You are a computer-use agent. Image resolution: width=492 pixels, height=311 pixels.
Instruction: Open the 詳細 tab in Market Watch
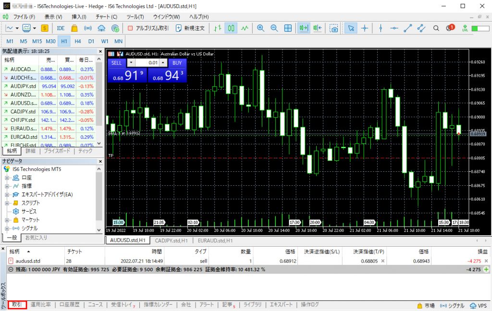coord(30,151)
